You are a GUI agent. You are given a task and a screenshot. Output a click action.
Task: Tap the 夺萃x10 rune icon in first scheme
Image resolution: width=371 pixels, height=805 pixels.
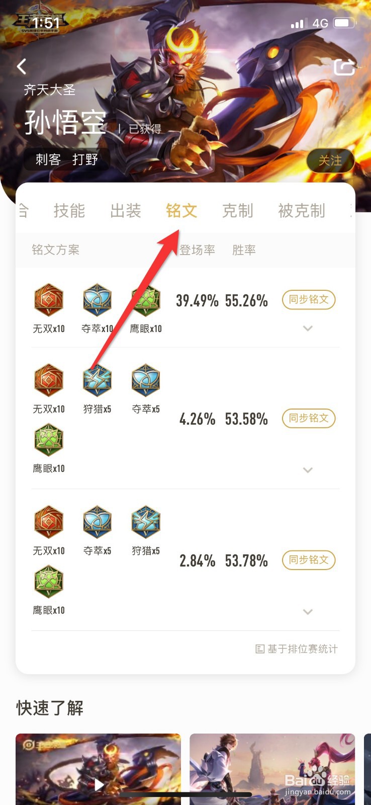(x=97, y=299)
